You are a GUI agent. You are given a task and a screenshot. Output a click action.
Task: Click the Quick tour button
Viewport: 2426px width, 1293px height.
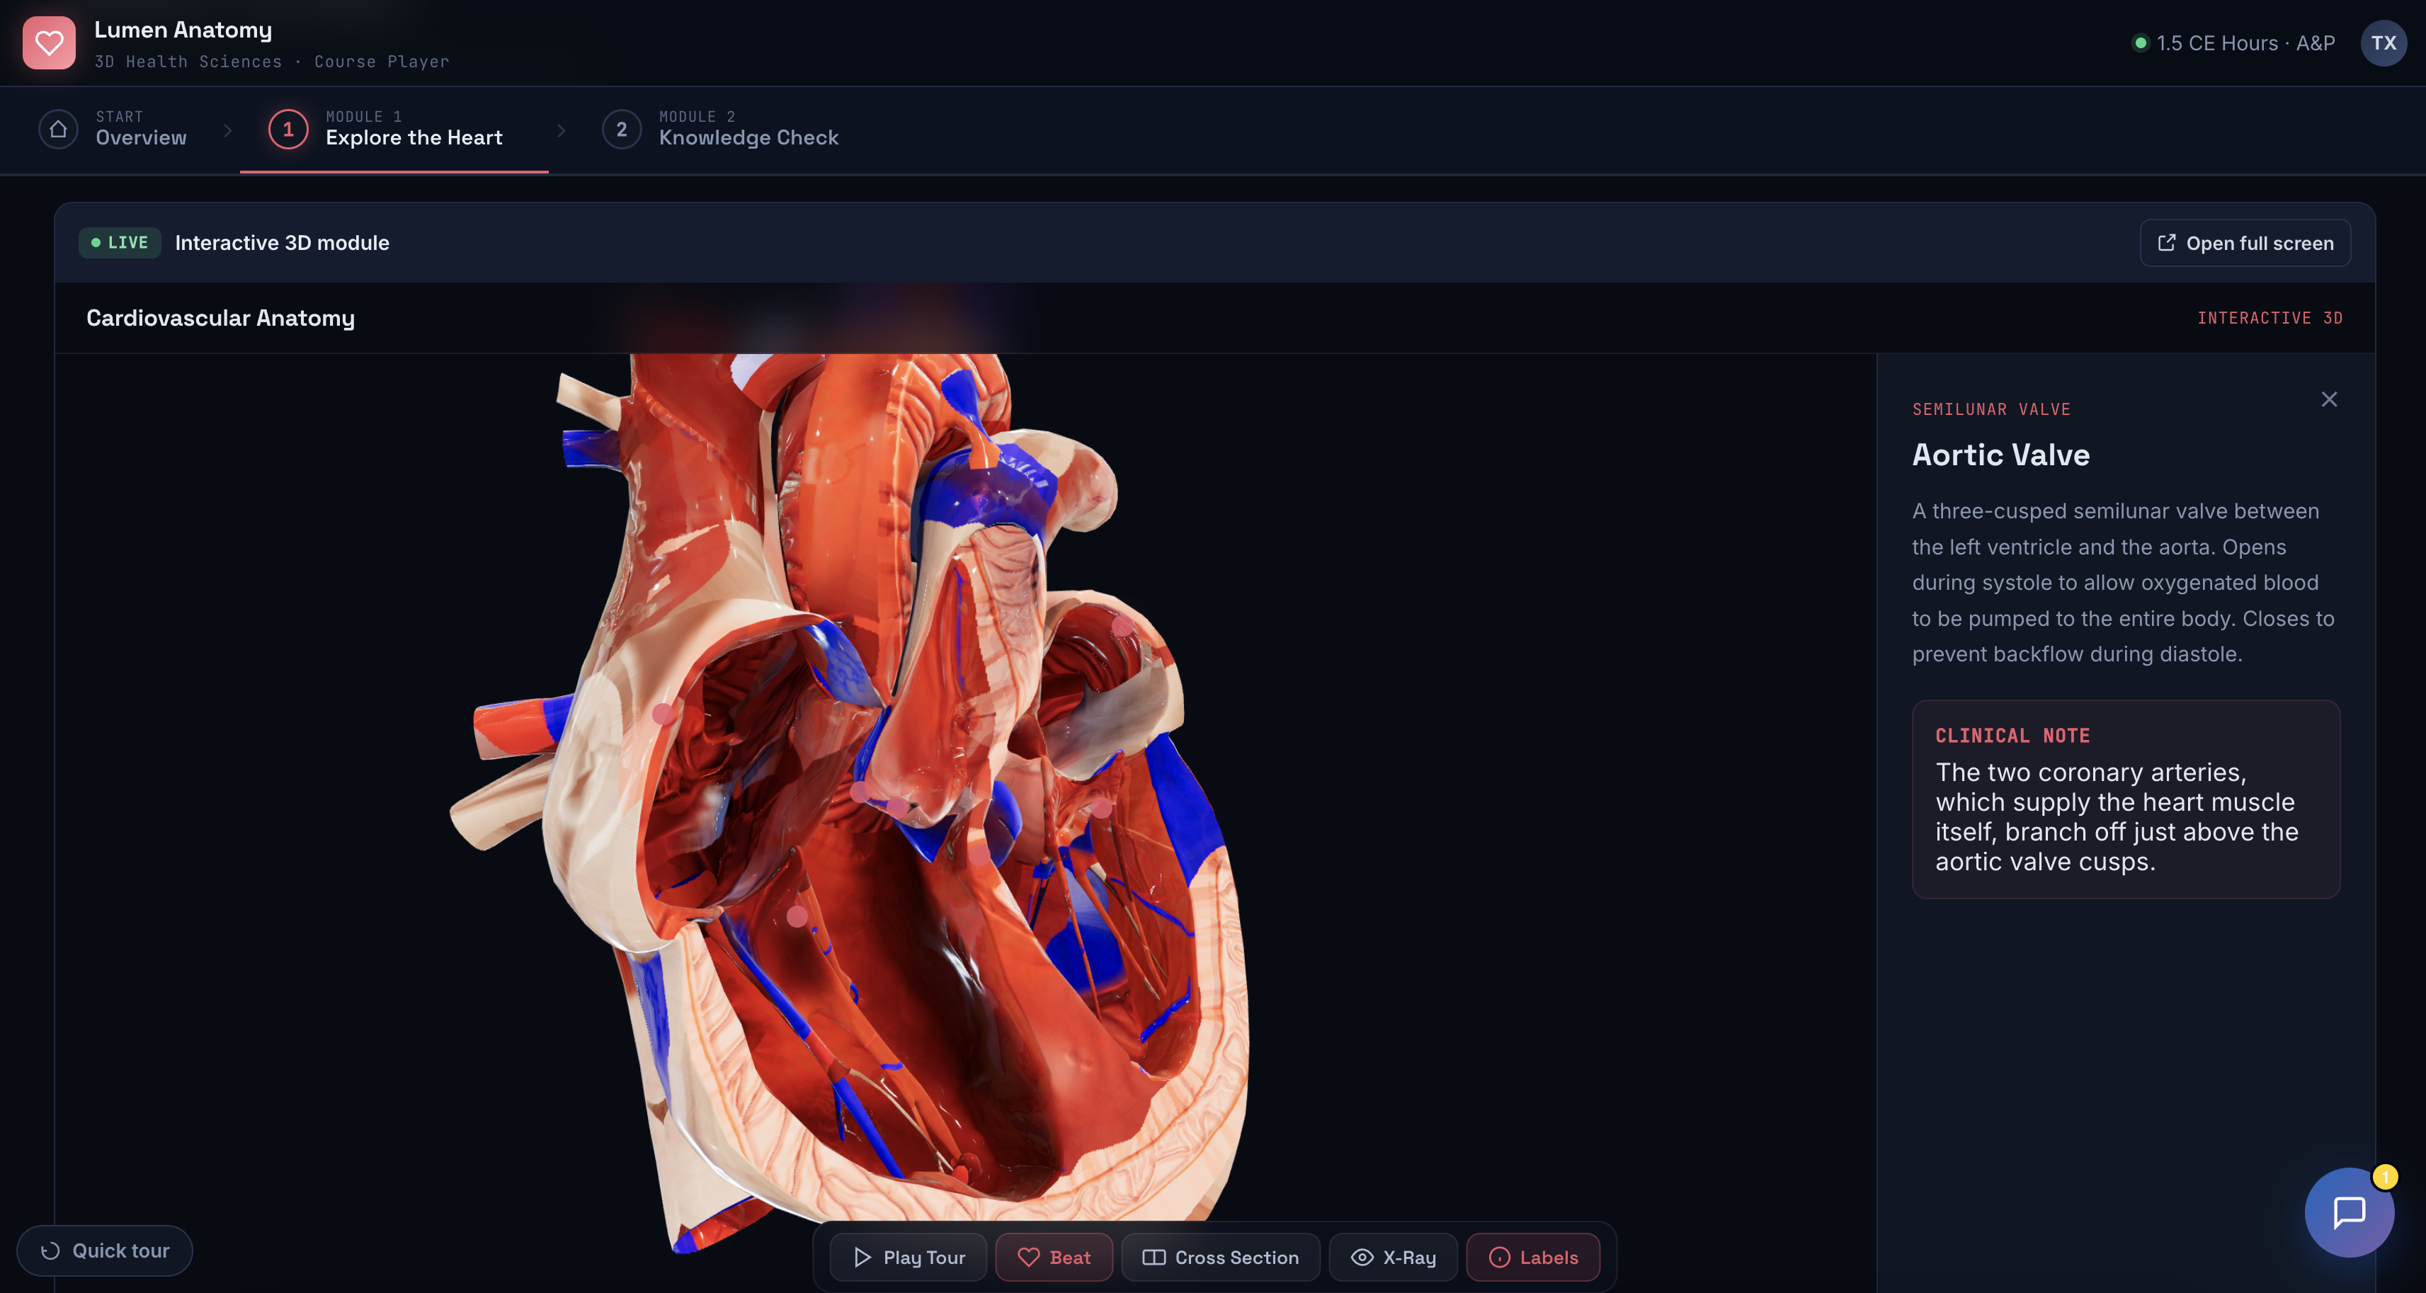(x=105, y=1251)
